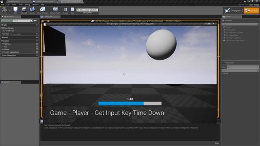The width and height of the screenshot is (260, 146).
Task: Switch to Designer mode
Action: [233, 11]
